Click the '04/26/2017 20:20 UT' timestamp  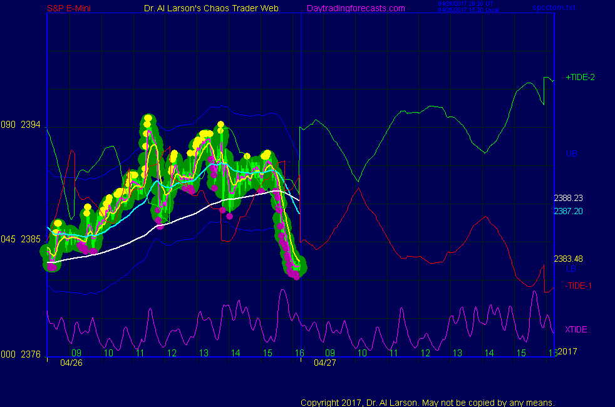(465, 4)
